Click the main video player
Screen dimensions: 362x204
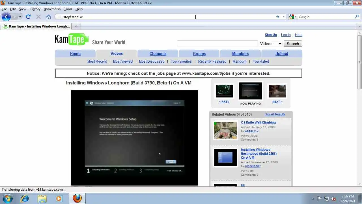coord(135,138)
